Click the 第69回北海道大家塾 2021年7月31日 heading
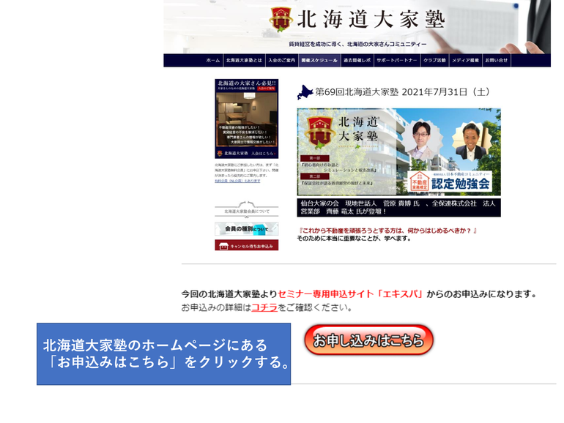The height and width of the screenshot is (423, 564). click(x=402, y=92)
